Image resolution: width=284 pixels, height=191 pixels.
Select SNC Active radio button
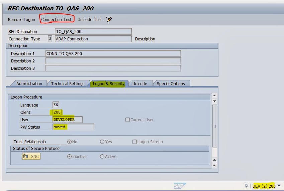tap(102, 156)
